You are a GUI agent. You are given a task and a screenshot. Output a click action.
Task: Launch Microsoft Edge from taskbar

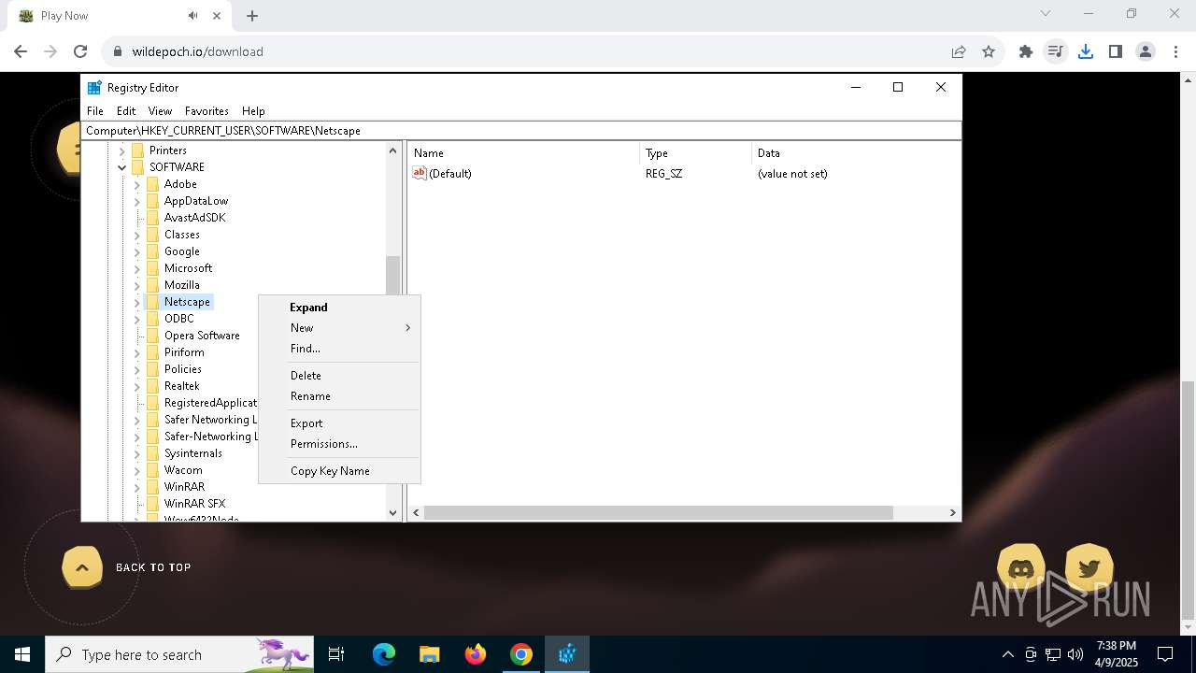(384, 654)
